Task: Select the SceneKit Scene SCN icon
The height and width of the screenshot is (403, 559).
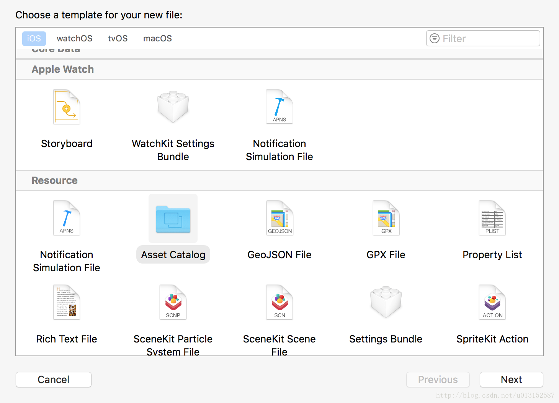Action: [x=279, y=302]
